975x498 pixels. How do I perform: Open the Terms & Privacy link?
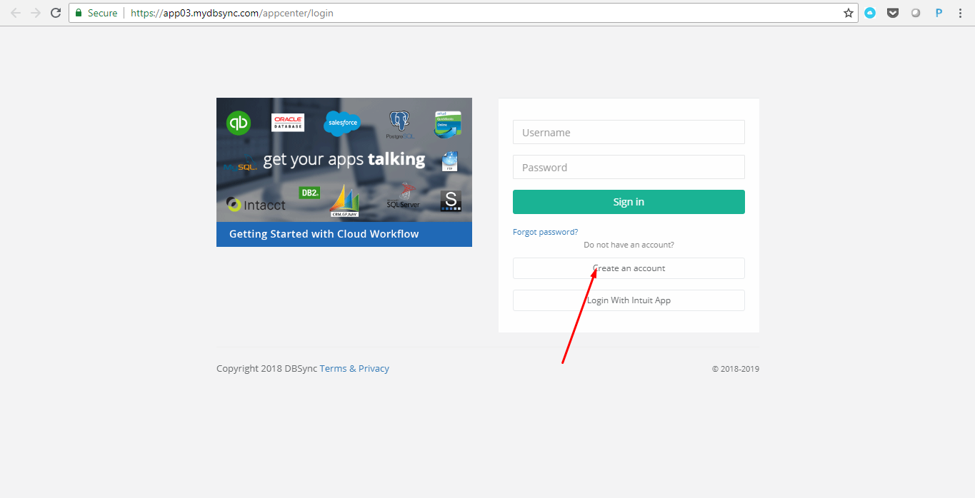pos(354,369)
